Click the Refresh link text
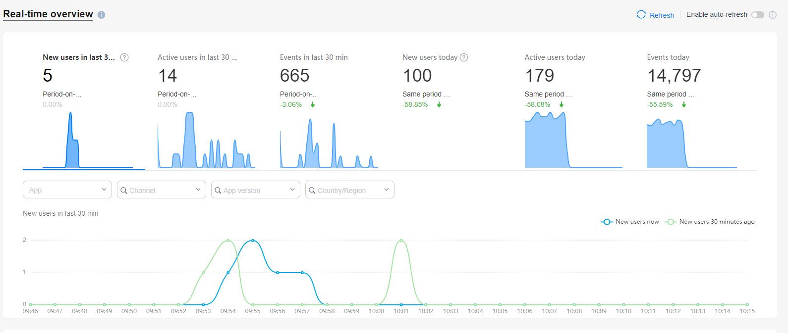 click(662, 15)
